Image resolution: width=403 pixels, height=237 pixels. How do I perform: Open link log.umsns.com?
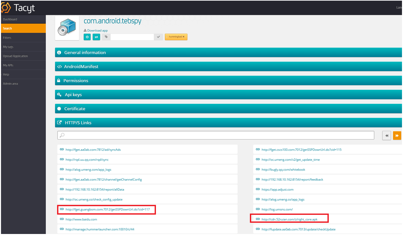pyautogui.click(x=277, y=210)
